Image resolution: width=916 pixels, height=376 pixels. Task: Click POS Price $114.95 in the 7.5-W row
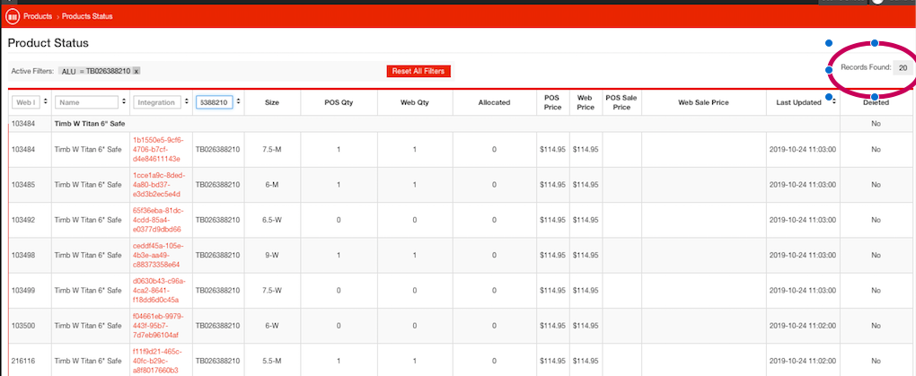(x=552, y=290)
